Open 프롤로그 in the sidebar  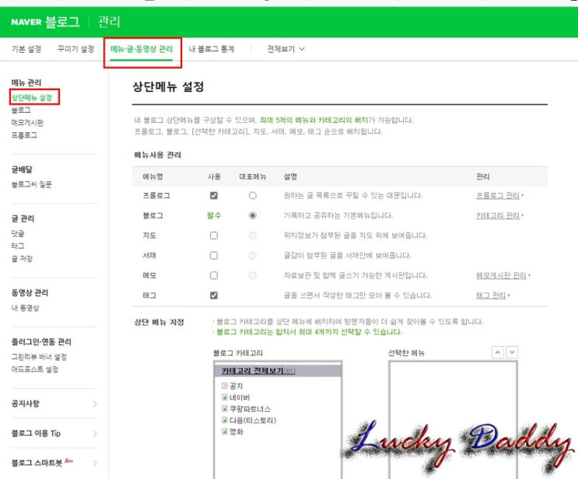pos(24,135)
